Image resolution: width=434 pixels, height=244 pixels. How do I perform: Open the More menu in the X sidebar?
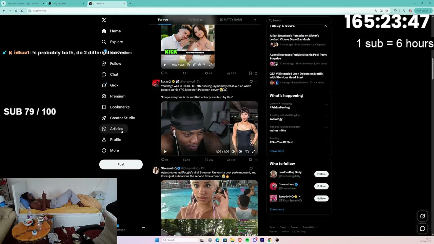tap(111, 150)
